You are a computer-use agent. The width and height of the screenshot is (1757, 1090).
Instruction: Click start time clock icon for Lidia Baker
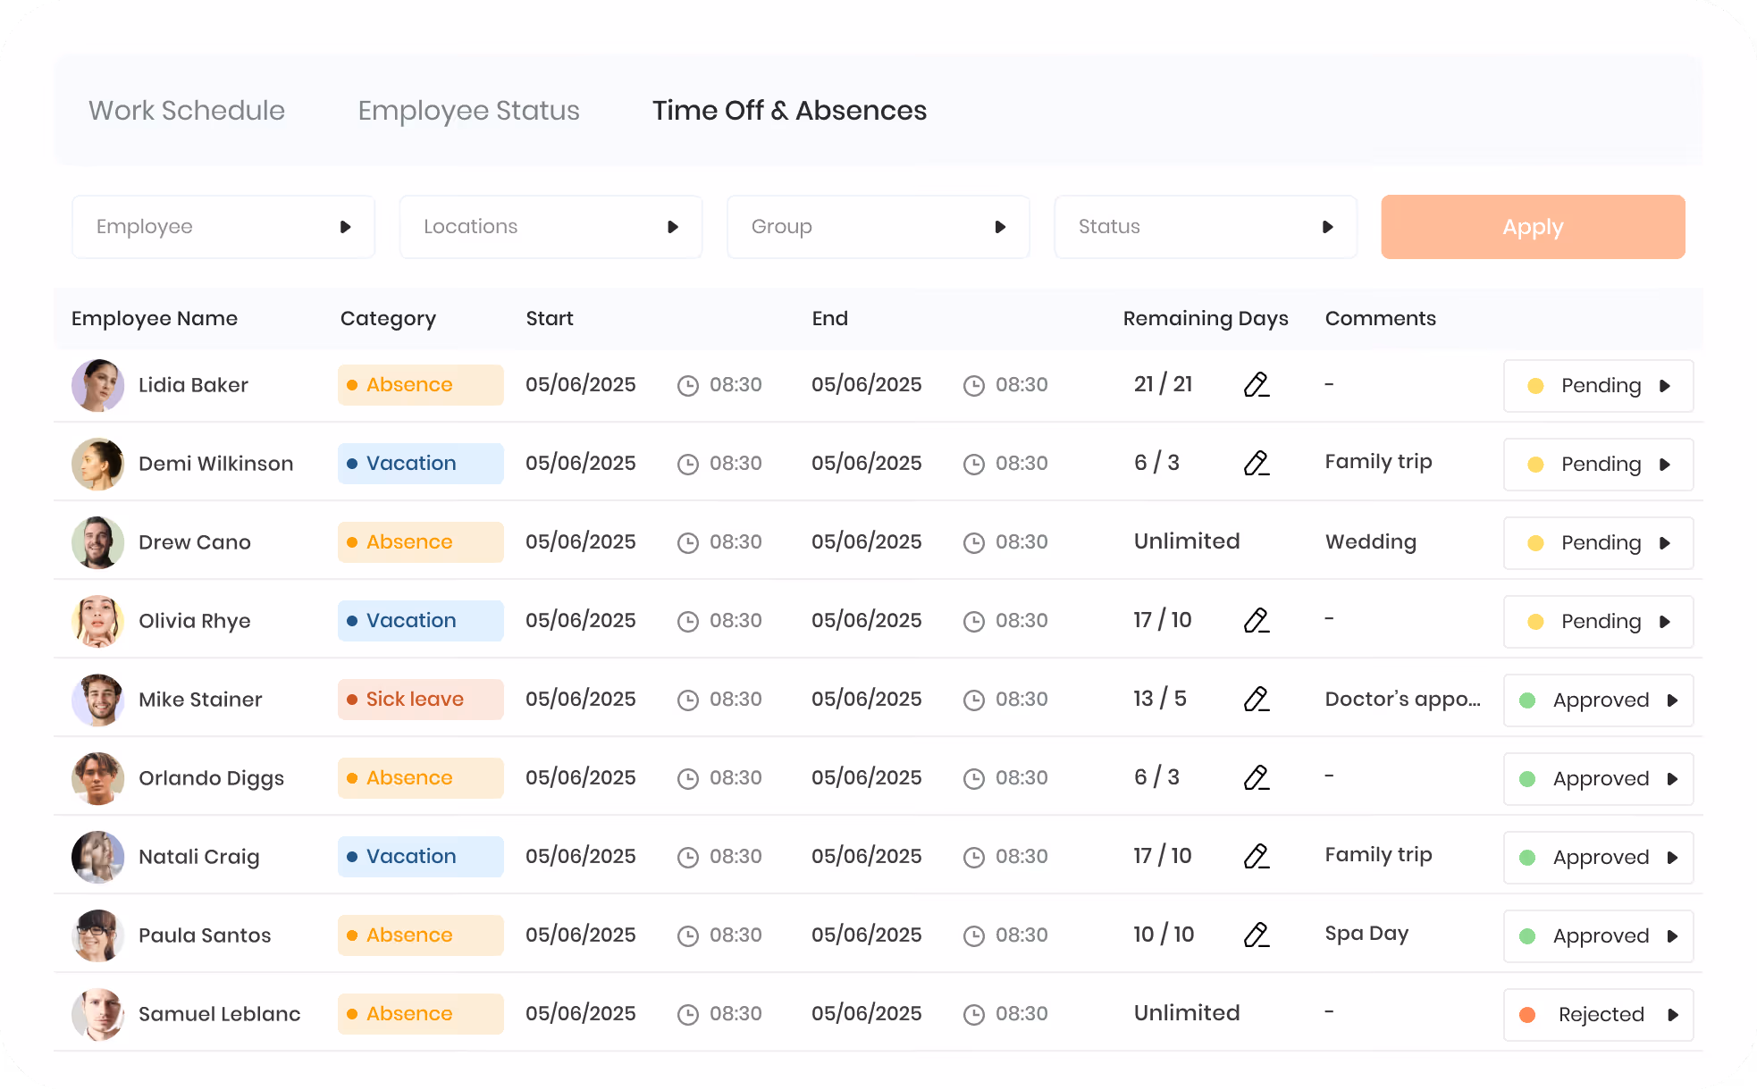pyautogui.click(x=688, y=386)
